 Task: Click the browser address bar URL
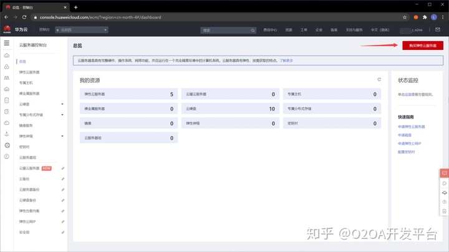(100, 17)
